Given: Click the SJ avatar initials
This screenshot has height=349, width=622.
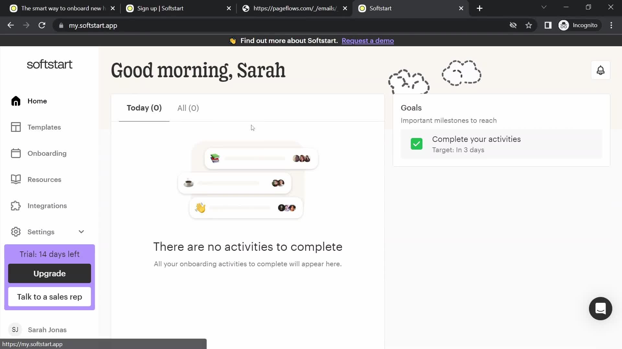Looking at the screenshot, I should point(15,330).
